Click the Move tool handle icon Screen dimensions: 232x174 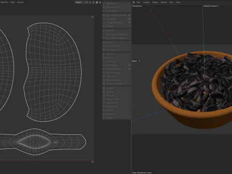tap(139, 61)
